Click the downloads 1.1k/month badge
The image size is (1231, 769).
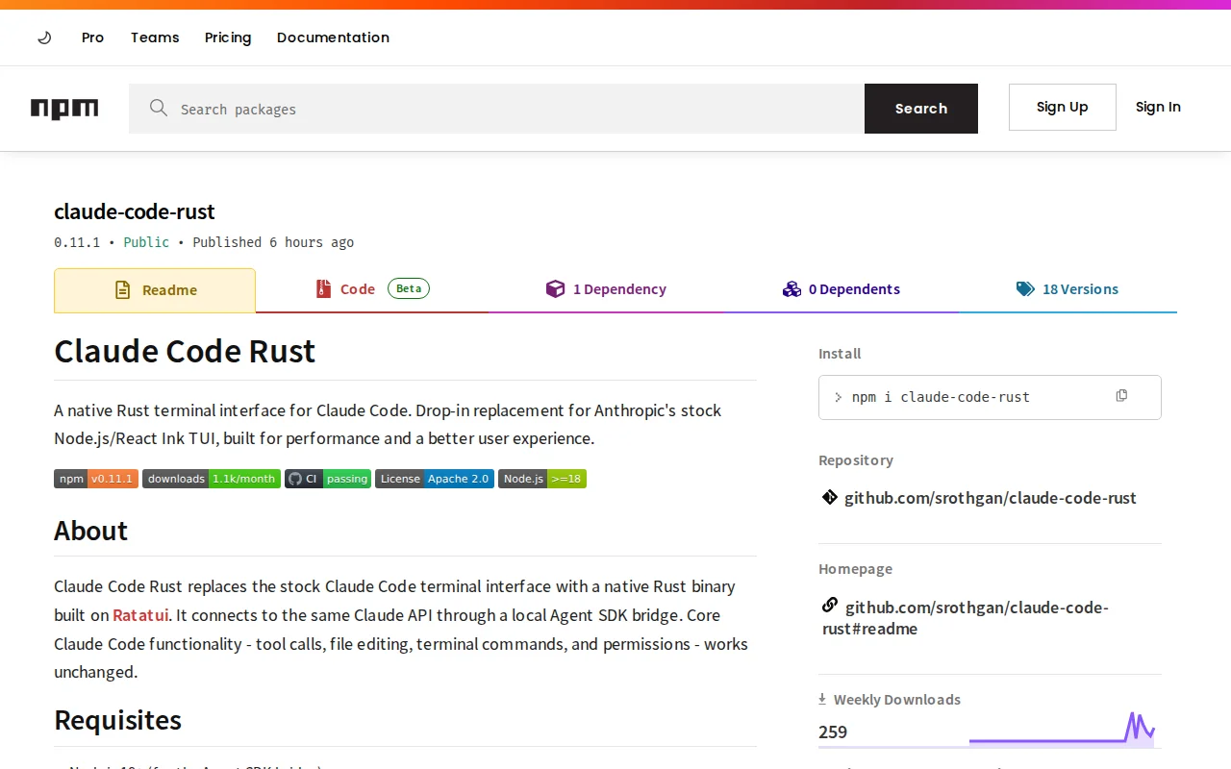click(x=212, y=479)
